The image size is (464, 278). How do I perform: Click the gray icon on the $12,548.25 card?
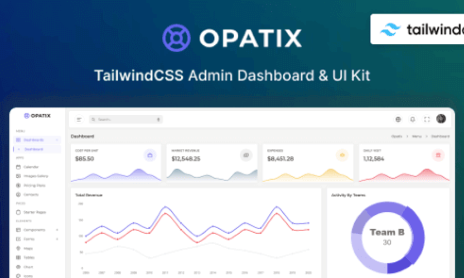pos(246,155)
